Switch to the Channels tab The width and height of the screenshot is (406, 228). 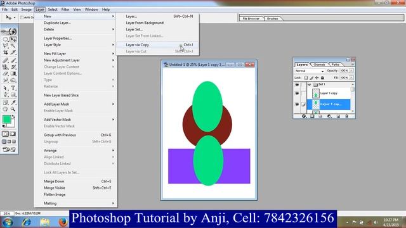pos(319,65)
